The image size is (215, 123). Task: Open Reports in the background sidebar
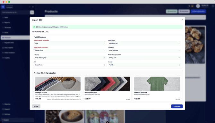(7, 22)
